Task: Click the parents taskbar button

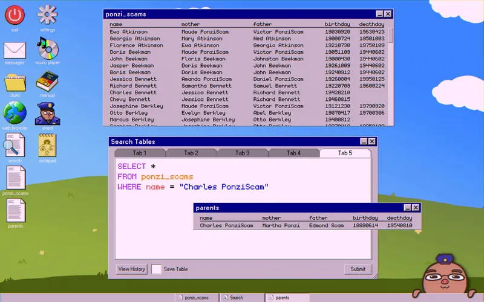Action: (x=287, y=297)
